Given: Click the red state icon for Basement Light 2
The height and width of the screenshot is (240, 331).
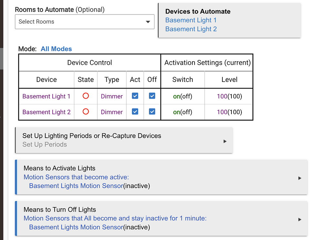Looking at the screenshot, I should tap(85, 112).
